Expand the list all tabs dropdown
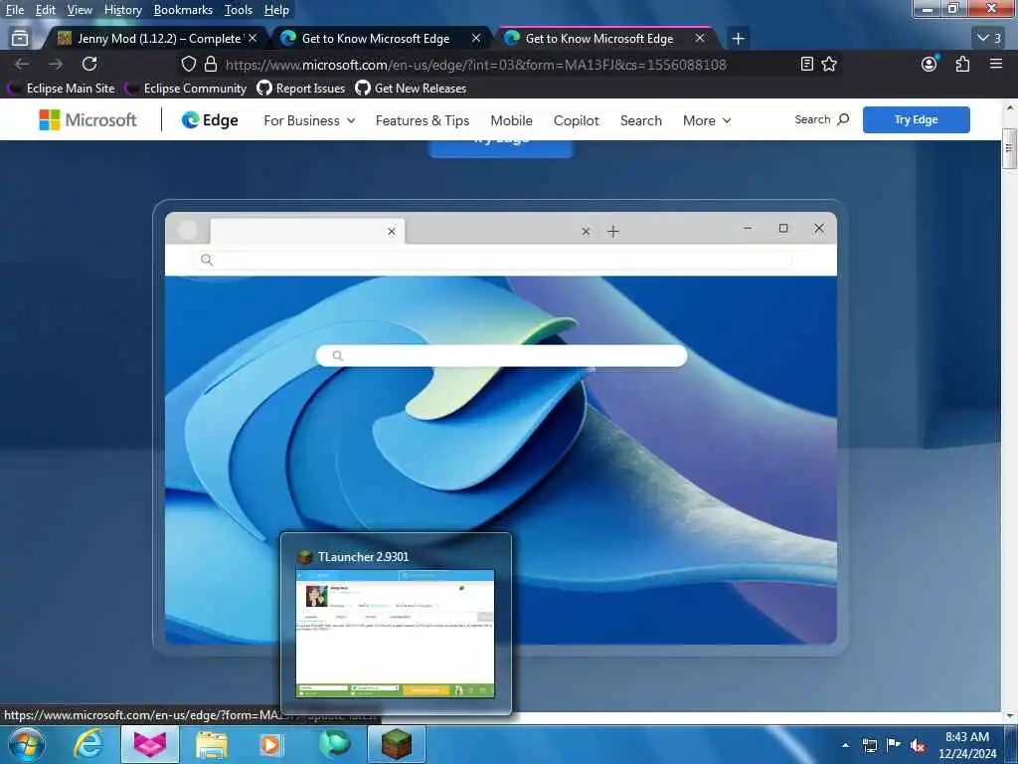 click(989, 39)
